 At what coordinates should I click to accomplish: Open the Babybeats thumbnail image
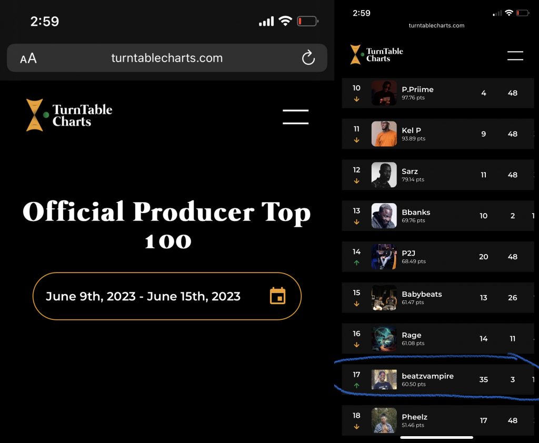pos(384,298)
